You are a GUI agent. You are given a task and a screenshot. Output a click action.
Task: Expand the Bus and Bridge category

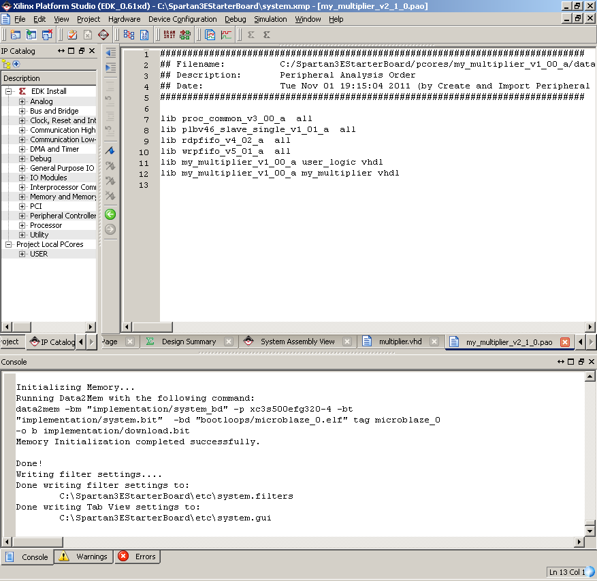point(22,111)
